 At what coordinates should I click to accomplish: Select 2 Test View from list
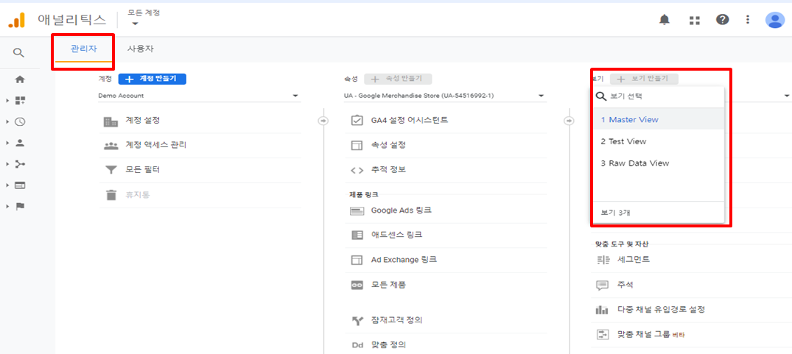pos(658,142)
